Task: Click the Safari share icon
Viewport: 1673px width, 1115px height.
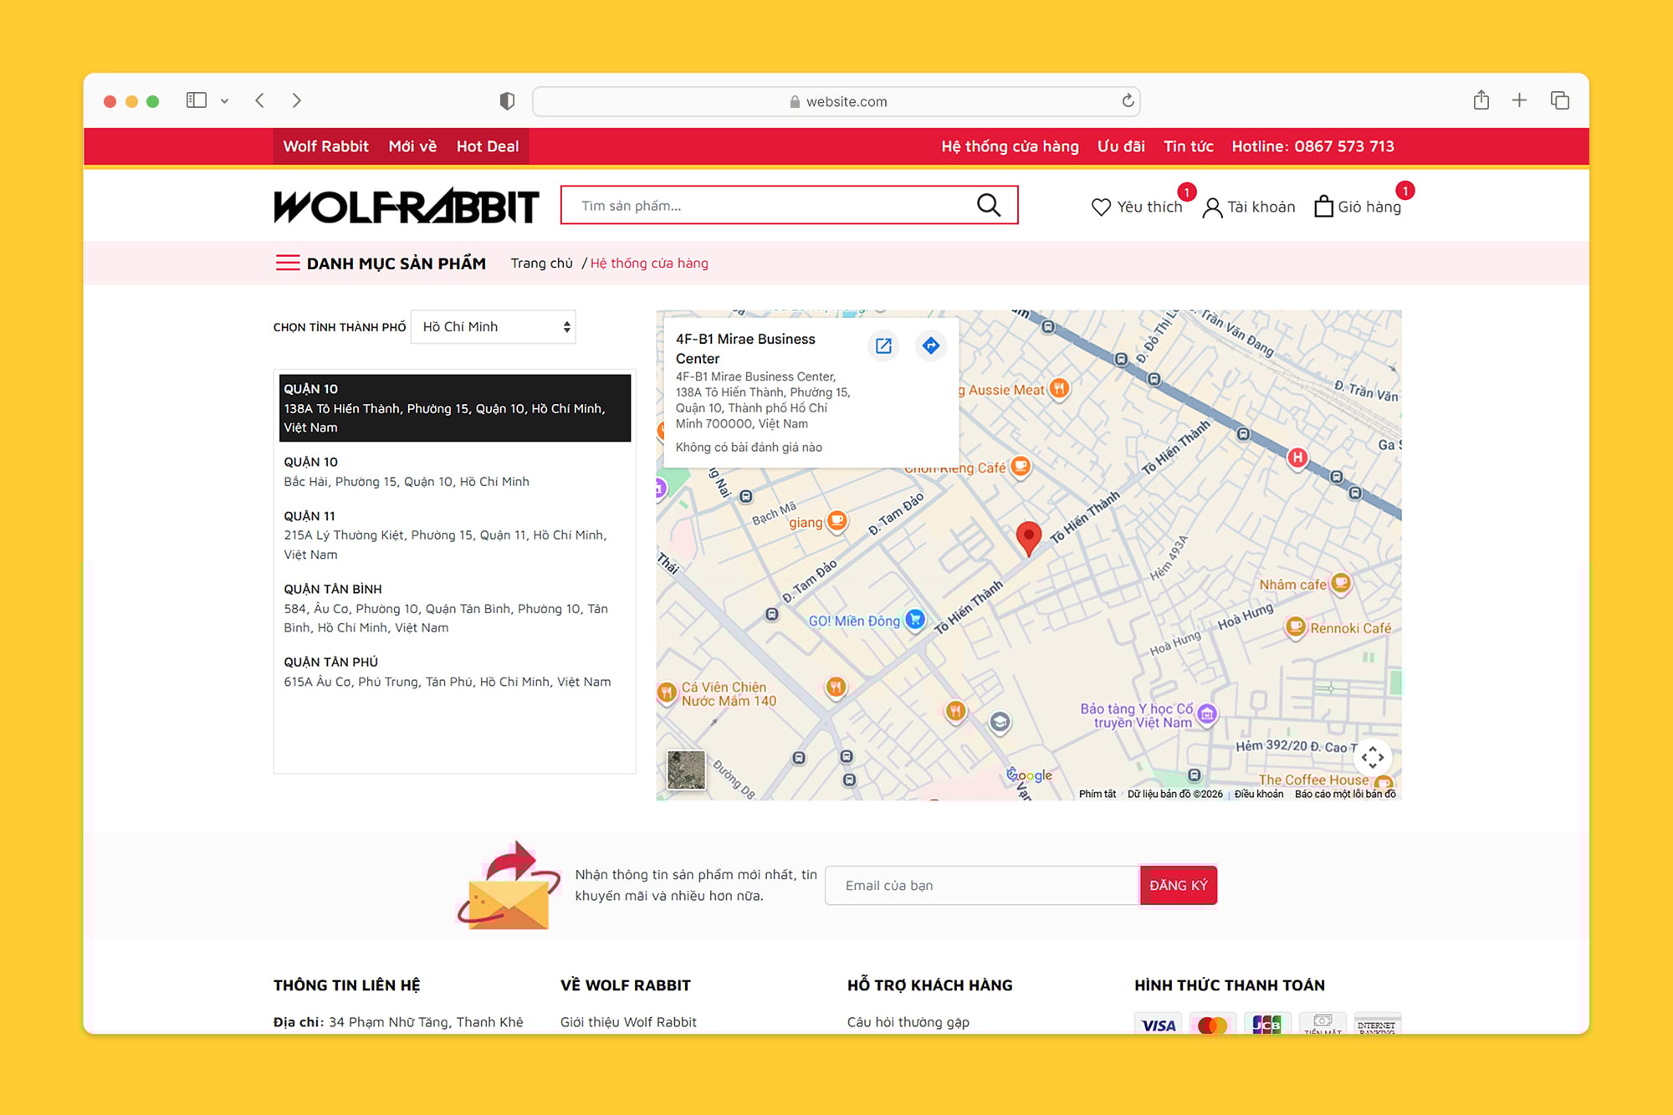Action: (x=1481, y=100)
